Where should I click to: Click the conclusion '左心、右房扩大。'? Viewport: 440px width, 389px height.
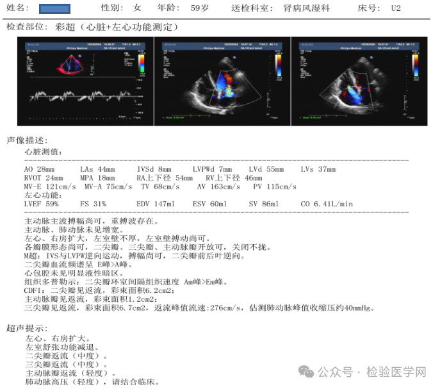click(58, 339)
